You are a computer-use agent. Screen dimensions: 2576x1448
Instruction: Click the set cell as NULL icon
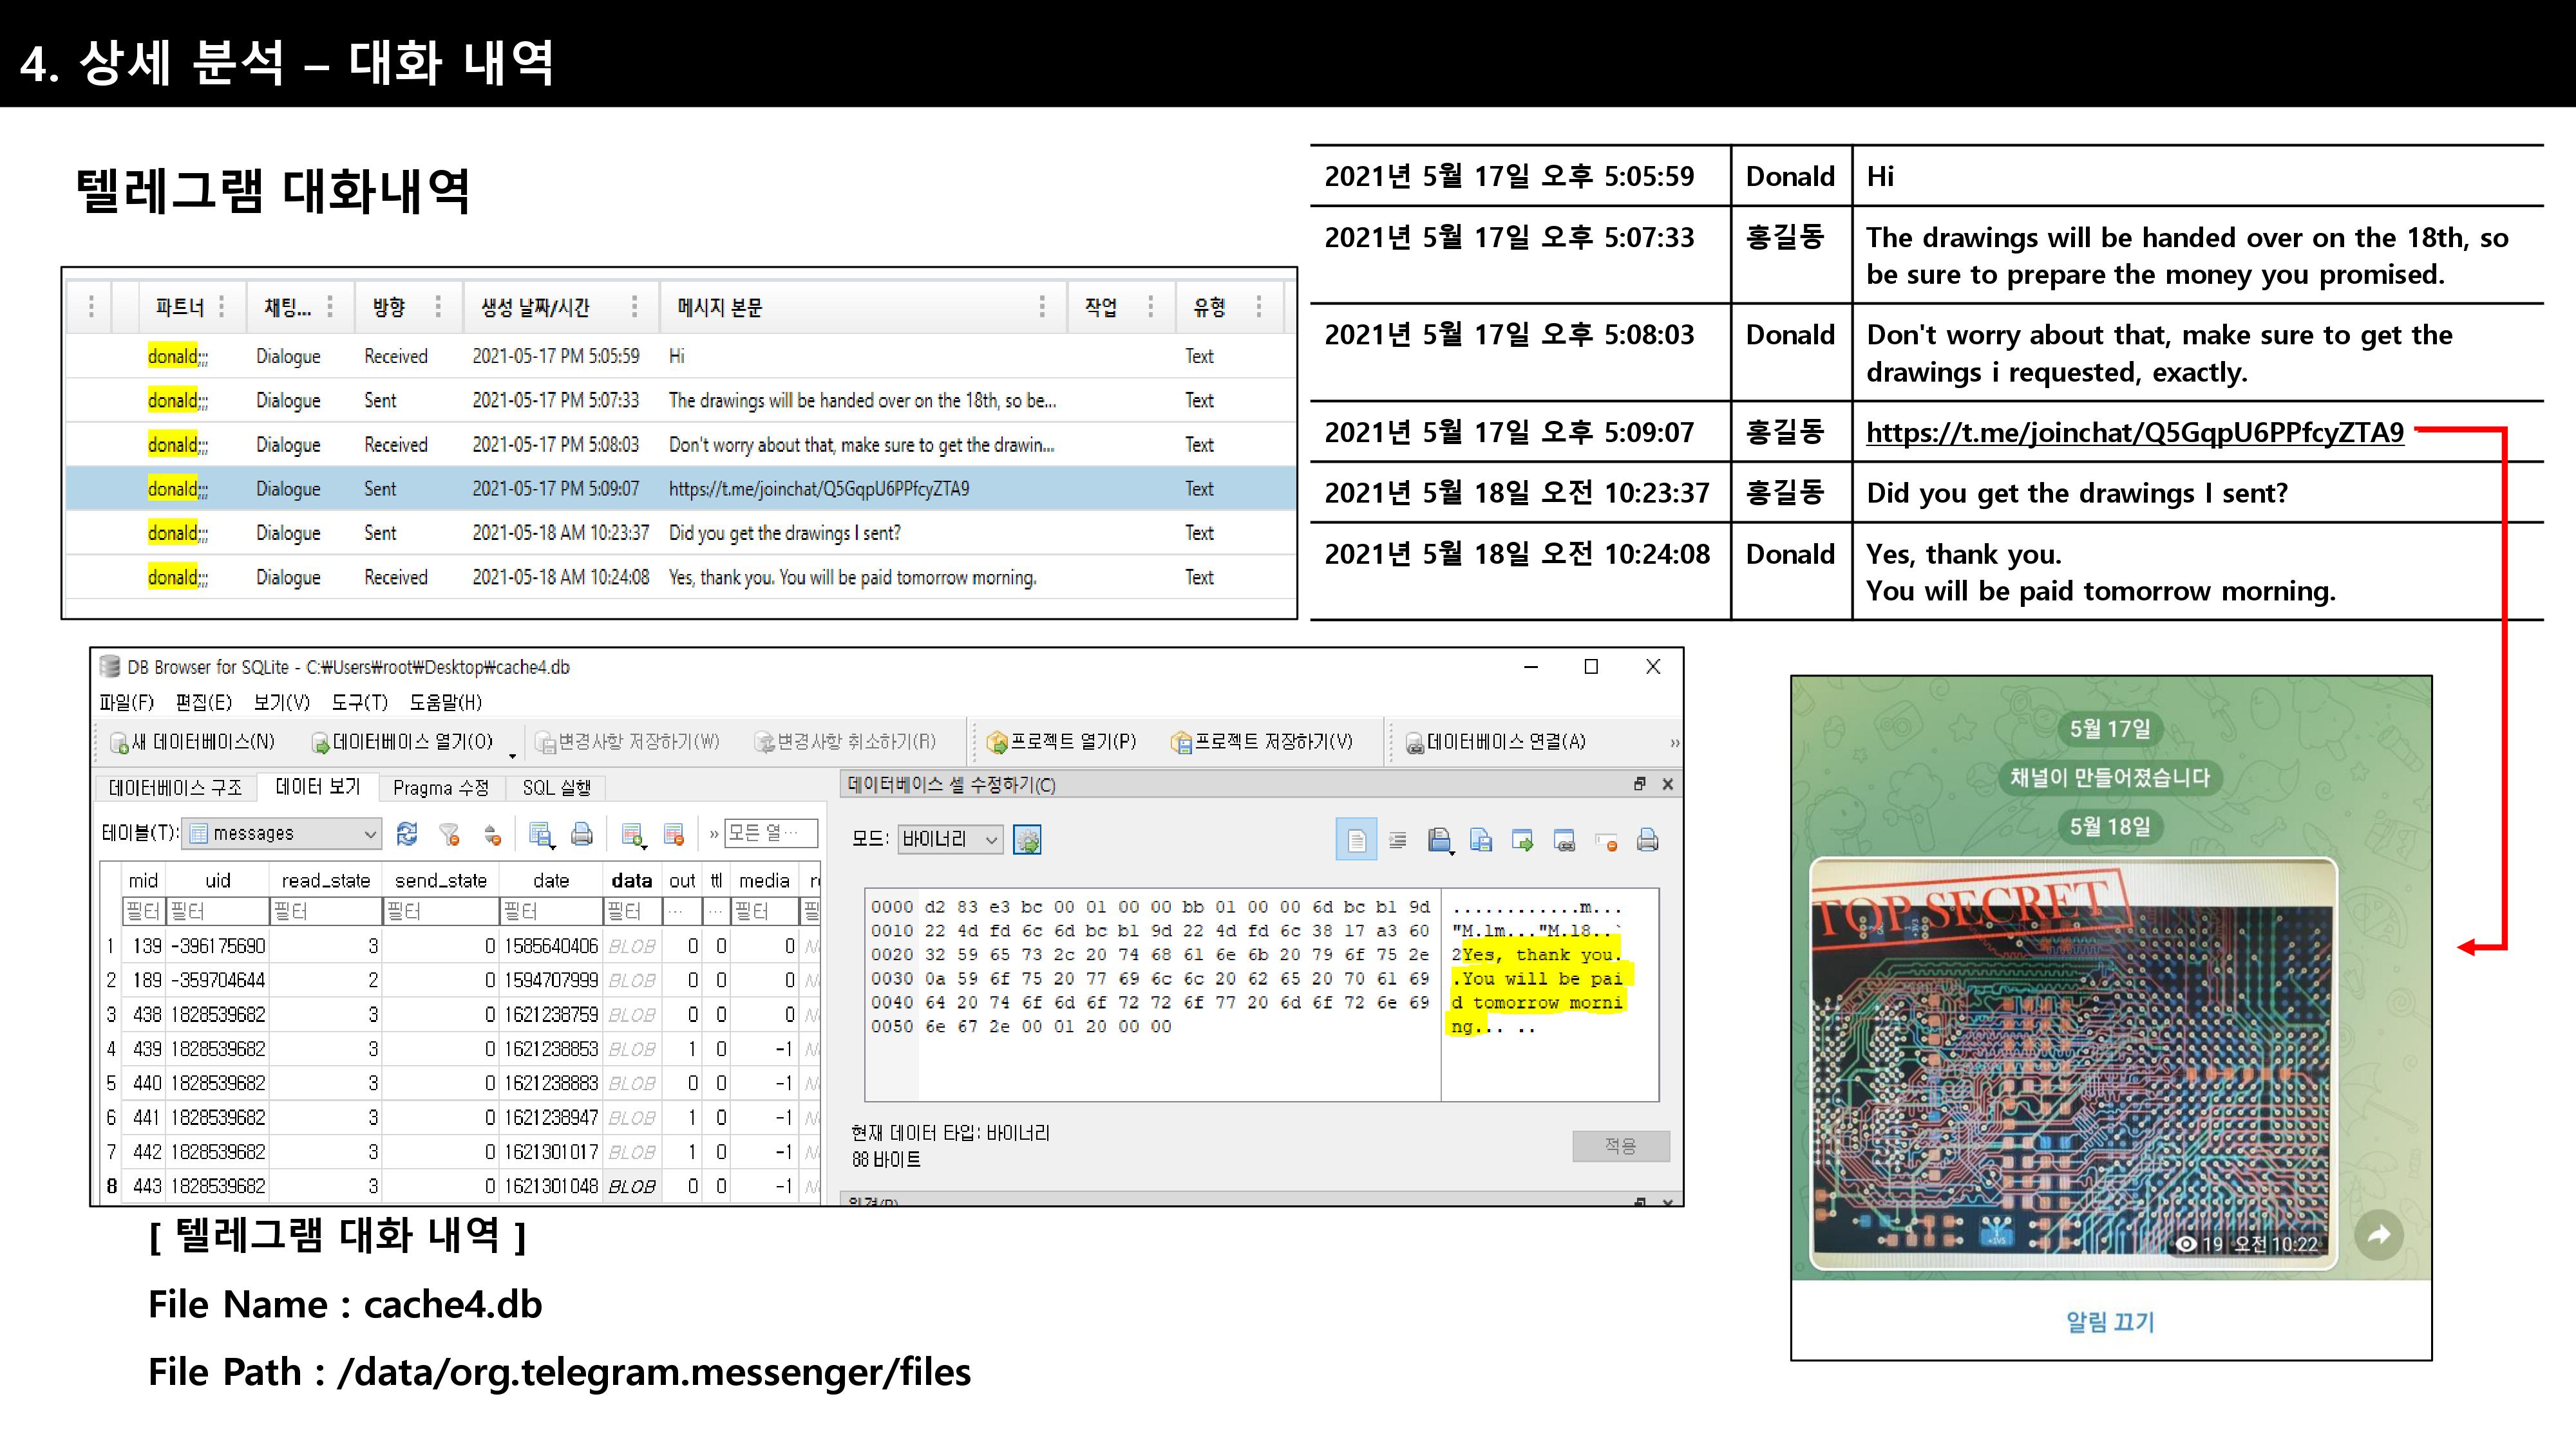[1606, 840]
